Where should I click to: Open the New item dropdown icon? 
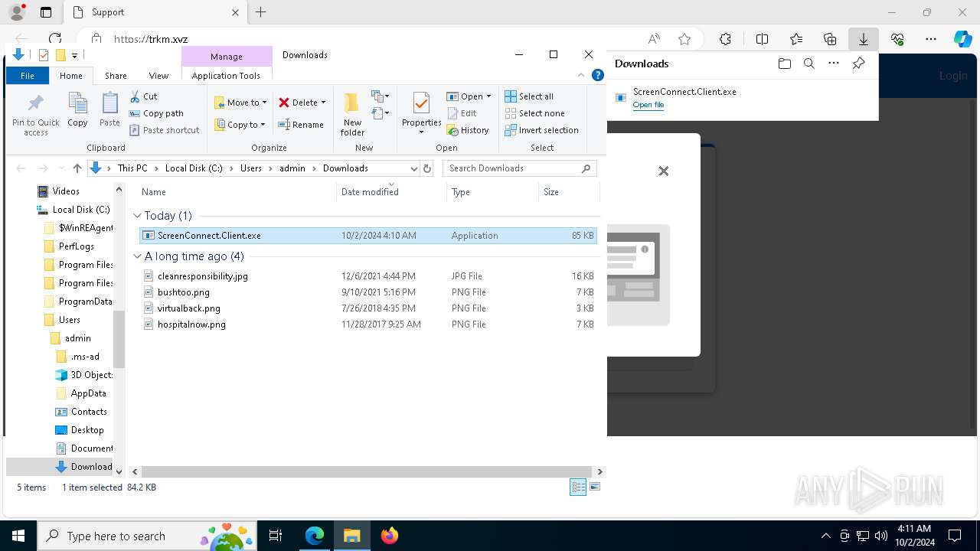(x=381, y=96)
